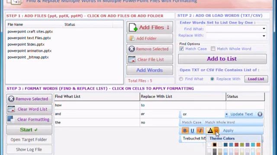The height and width of the screenshot is (155, 277).
Task: Click the font color A icon
Action: [210, 130]
